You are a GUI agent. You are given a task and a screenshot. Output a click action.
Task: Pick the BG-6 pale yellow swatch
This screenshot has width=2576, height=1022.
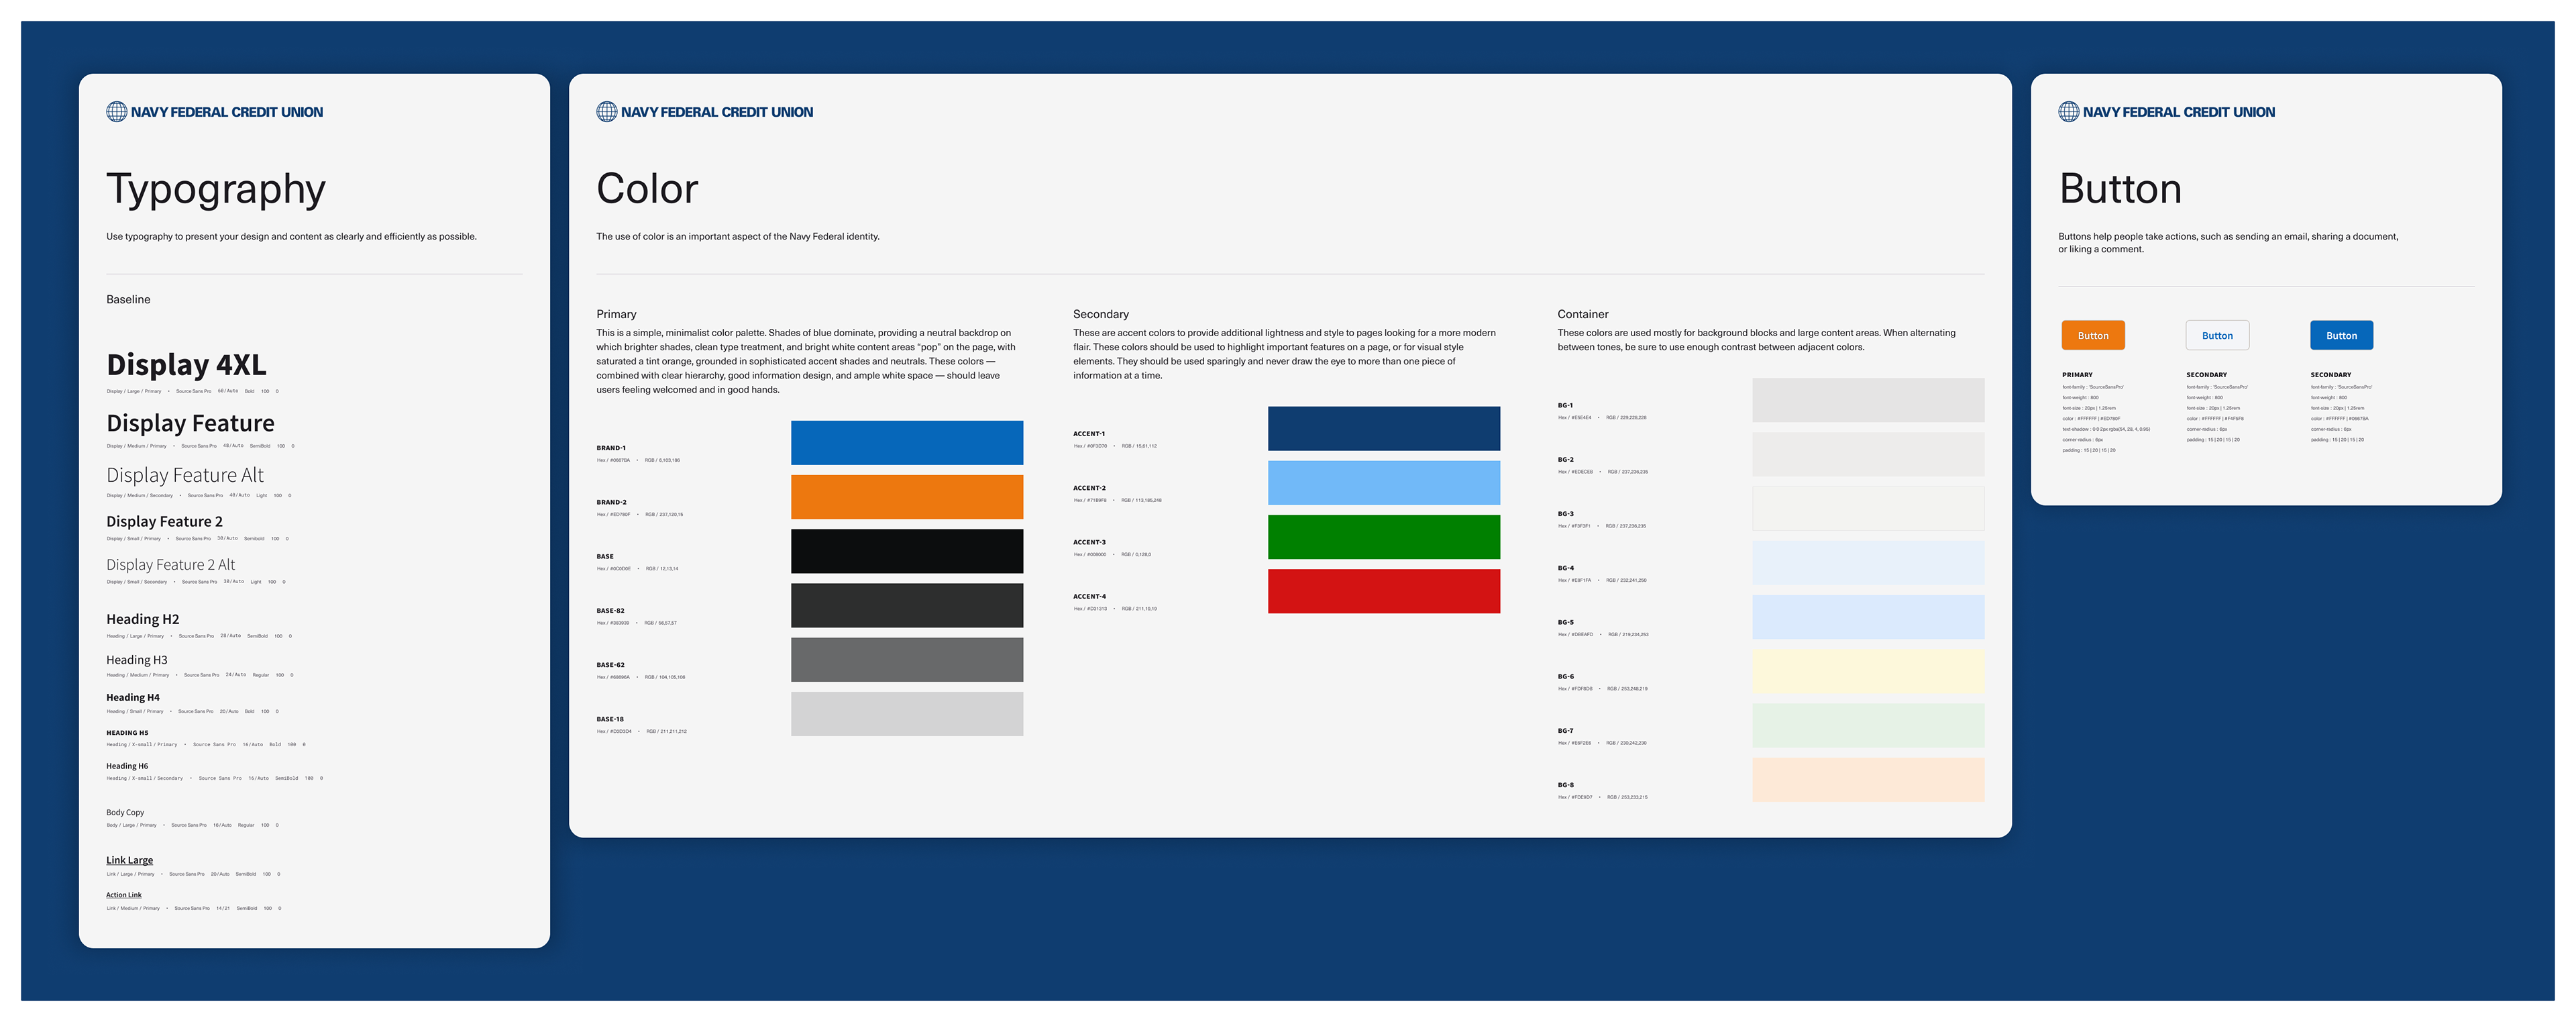1867,671
